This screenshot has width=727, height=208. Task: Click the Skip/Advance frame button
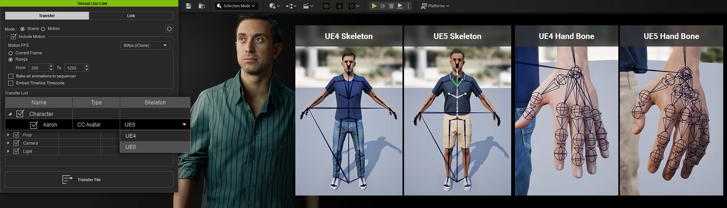(x=383, y=6)
